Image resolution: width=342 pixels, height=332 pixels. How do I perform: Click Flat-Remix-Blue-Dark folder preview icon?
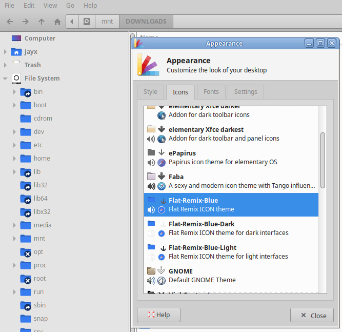(151, 223)
